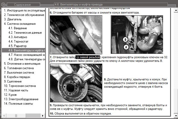Open '2. Техническое обслуживание' chapter
Screen dimensions: 178x119
click(24, 15)
